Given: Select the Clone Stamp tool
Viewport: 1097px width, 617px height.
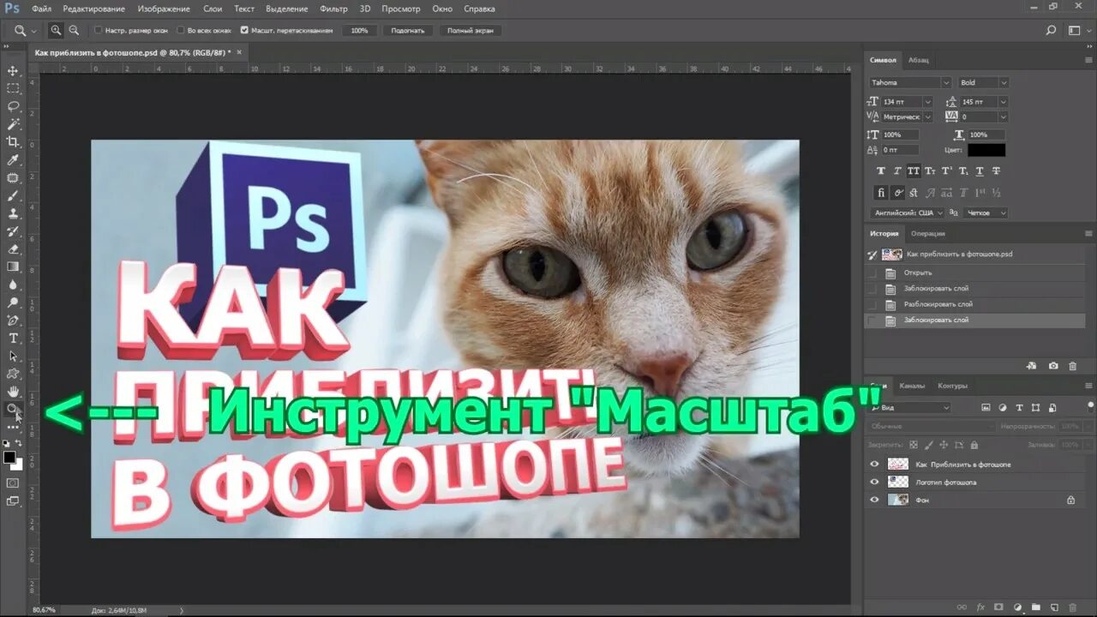Looking at the screenshot, I should [x=13, y=213].
